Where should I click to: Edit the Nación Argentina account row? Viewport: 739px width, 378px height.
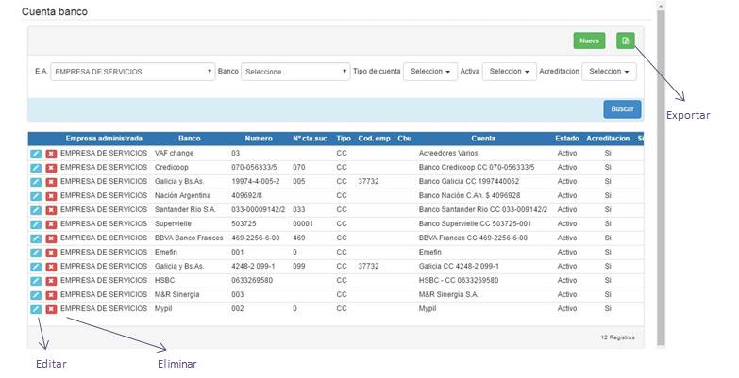[x=35, y=195]
